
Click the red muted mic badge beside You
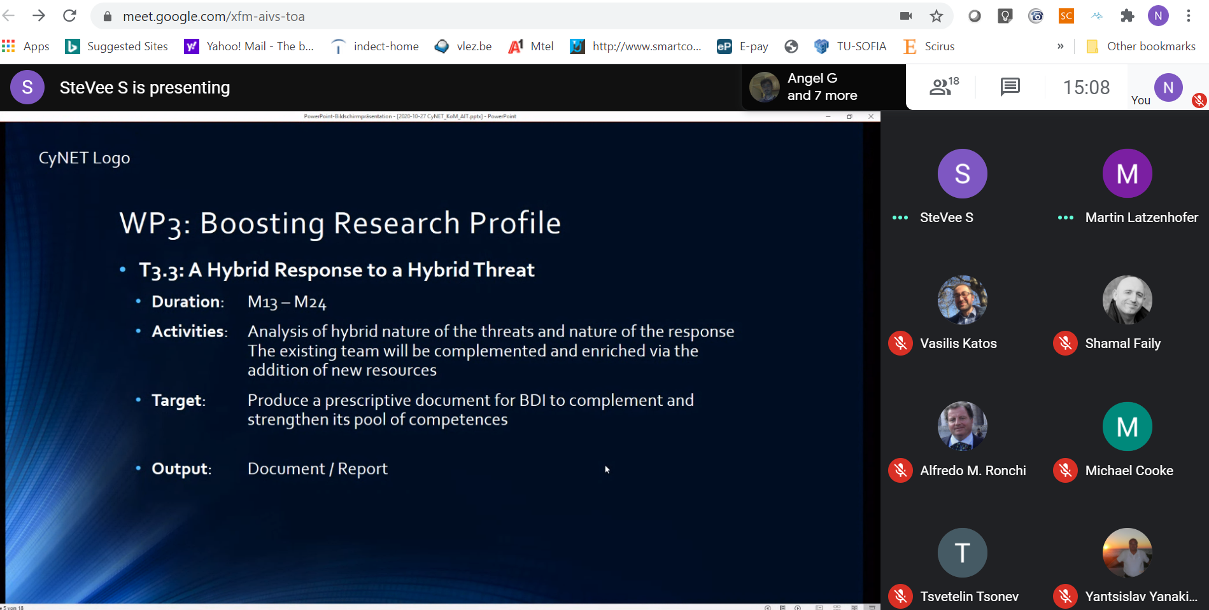1199,100
